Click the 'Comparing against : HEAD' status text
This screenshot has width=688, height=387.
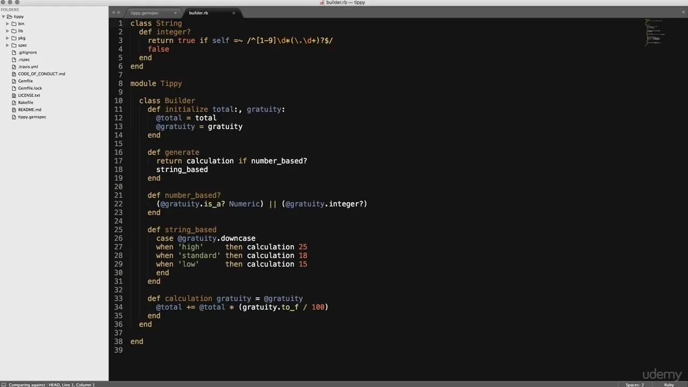click(x=34, y=385)
